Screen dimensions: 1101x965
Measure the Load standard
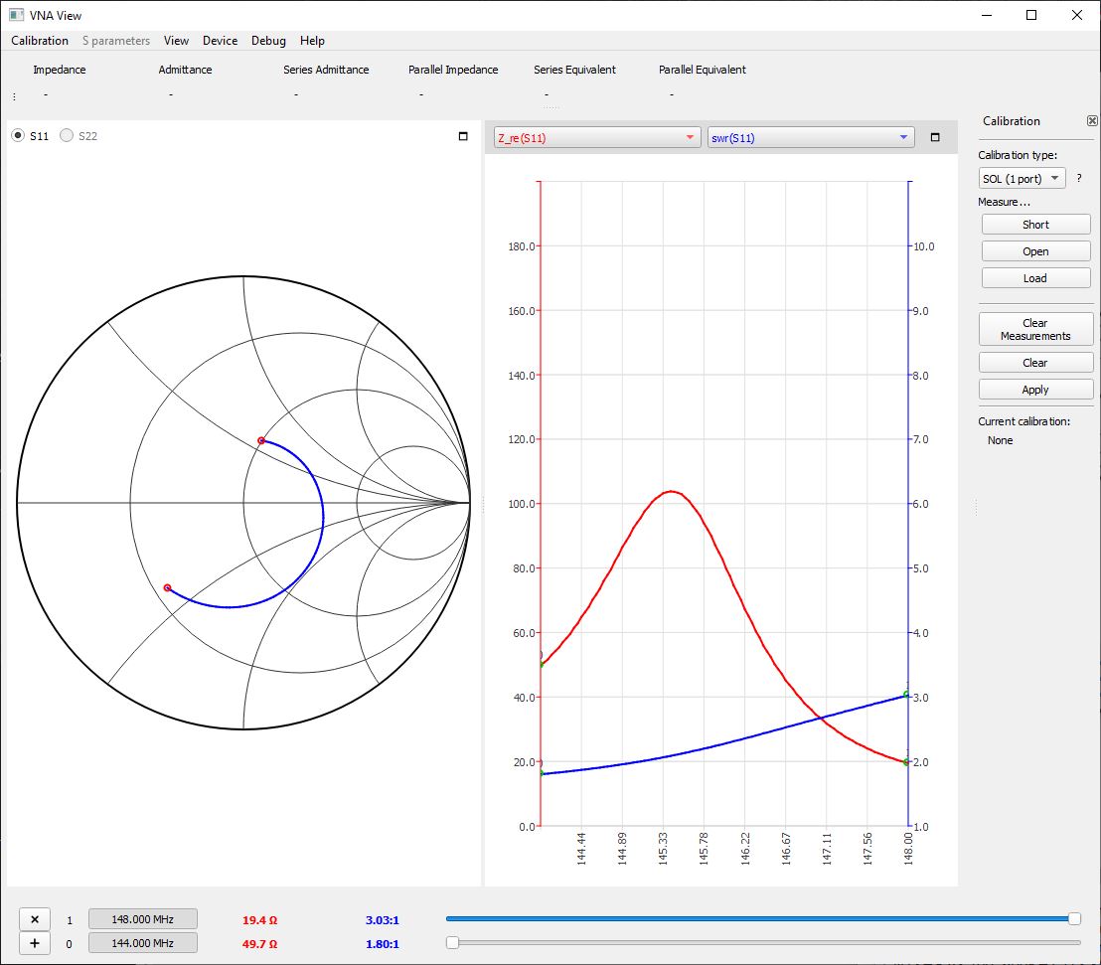pos(1035,278)
